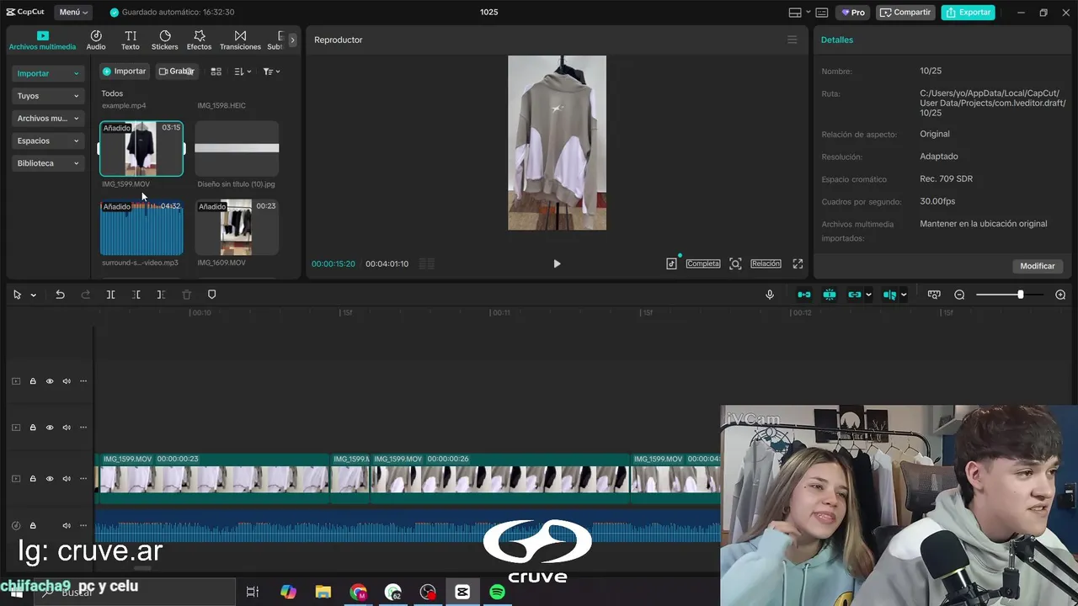
Task: Open the linkage options dropdown arrow
Action: click(868, 295)
